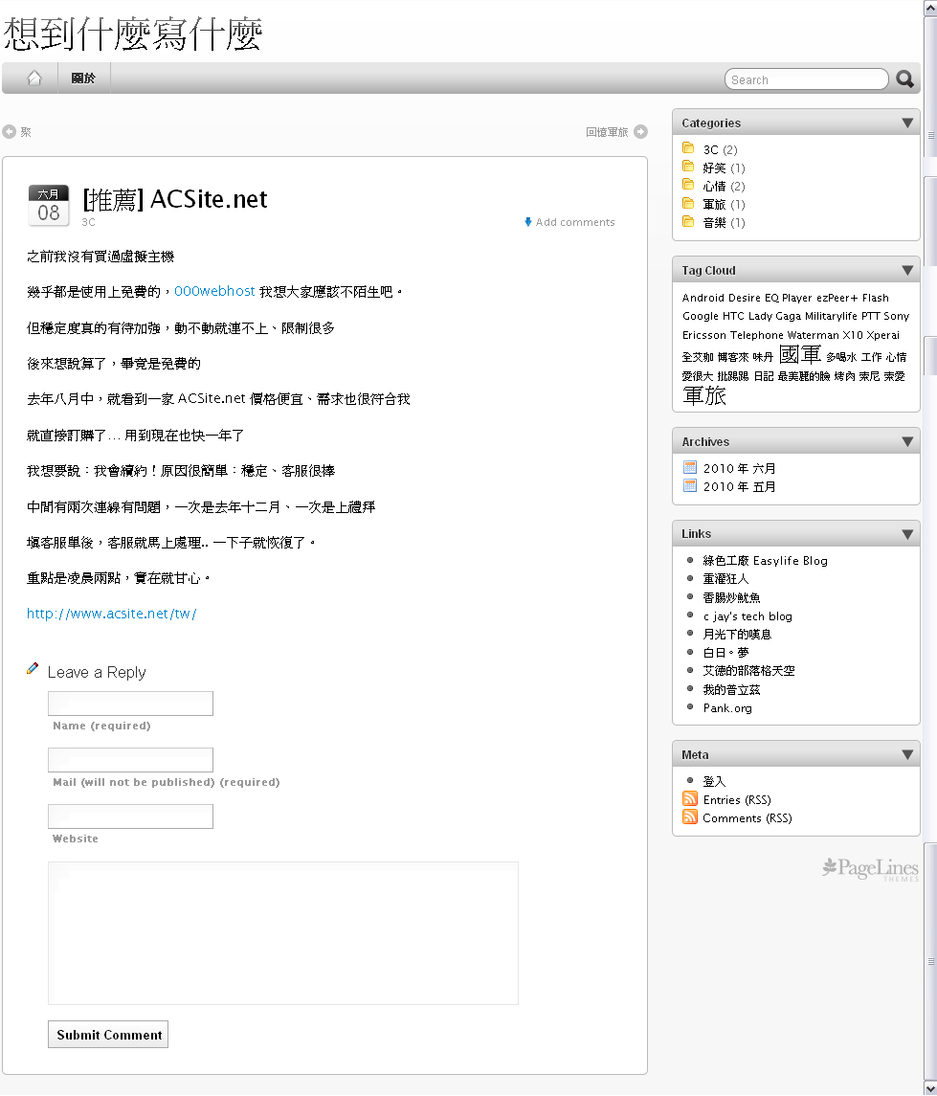The image size is (937, 1096).
Task: Focus the Search input field
Action: (x=806, y=79)
